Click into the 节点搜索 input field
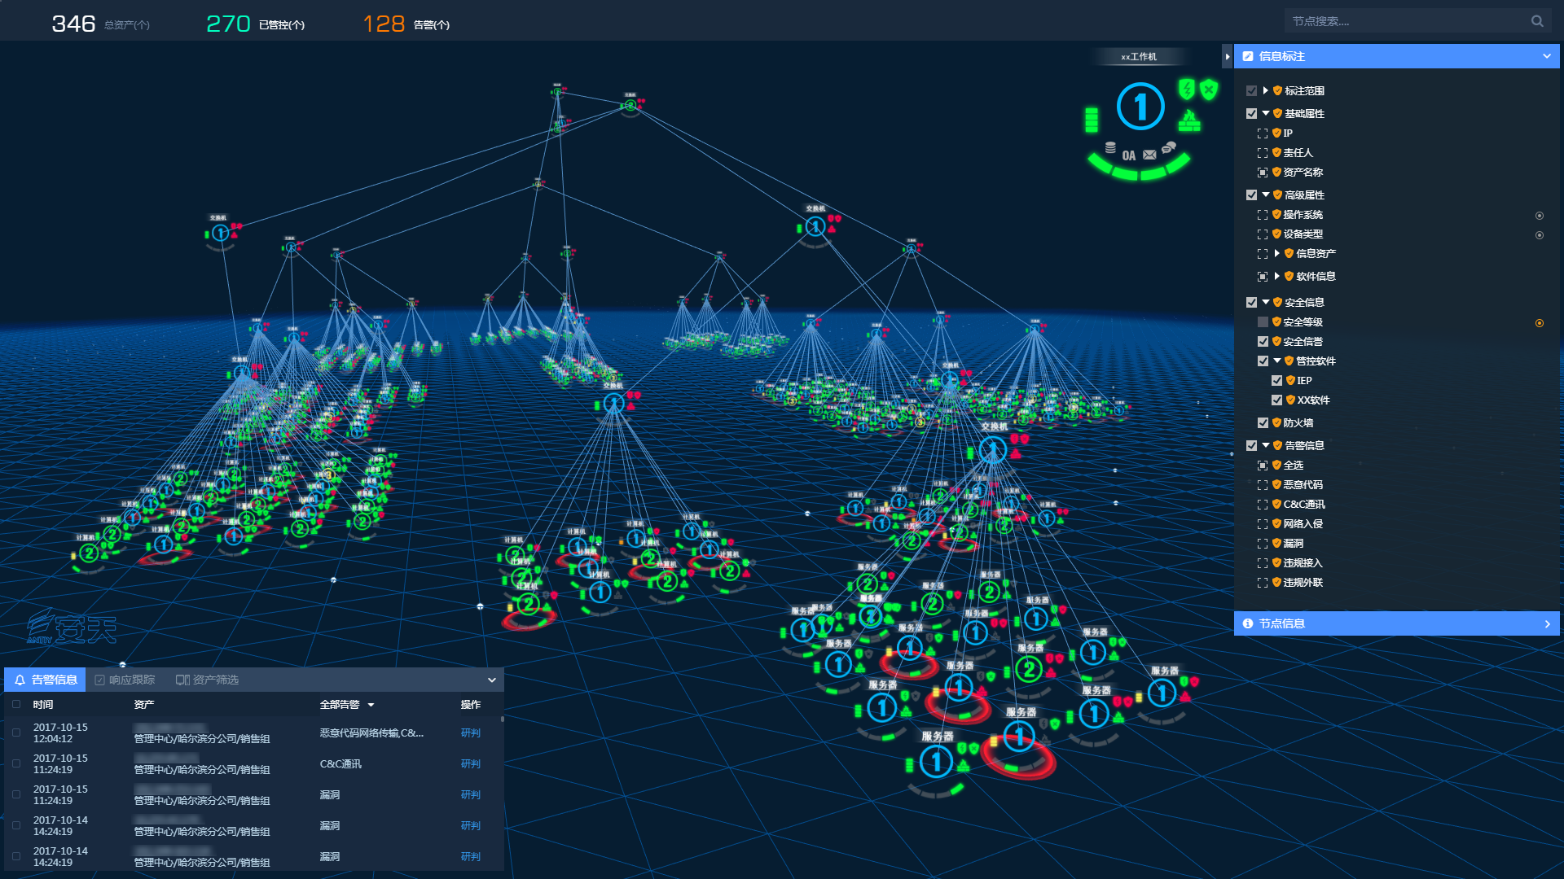 coord(1401,21)
